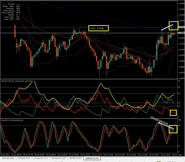Click the 1.40995 price axis value
This screenshot has width=185, height=162.
181,61
